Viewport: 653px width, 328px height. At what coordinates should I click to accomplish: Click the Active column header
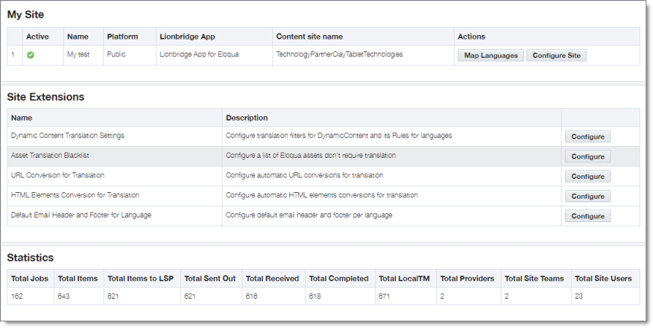37,37
